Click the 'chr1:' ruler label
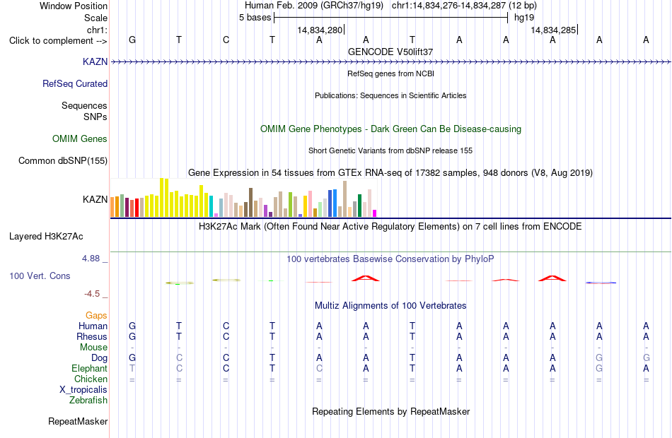672x438 pixels. pyautogui.click(x=97, y=30)
